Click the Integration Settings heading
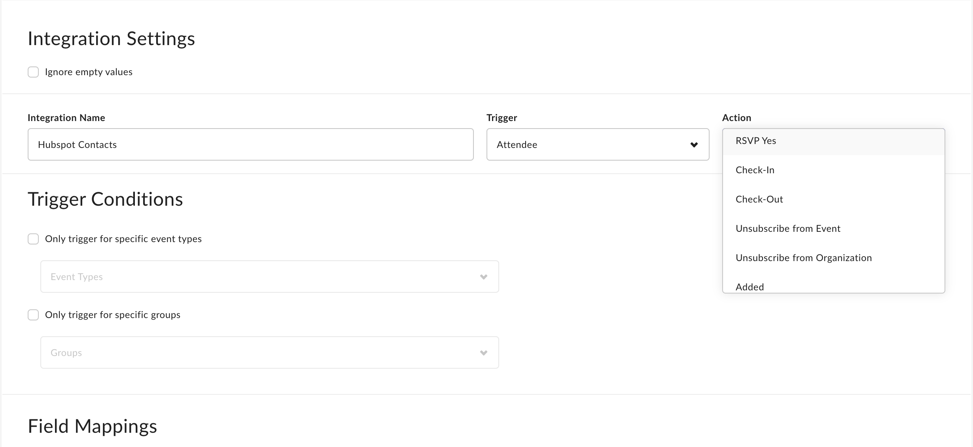Image resolution: width=973 pixels, height=447 pixels. 112,39
